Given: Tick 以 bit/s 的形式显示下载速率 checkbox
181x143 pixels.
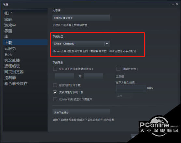Looking at the screenshot, I should point(55,99).
